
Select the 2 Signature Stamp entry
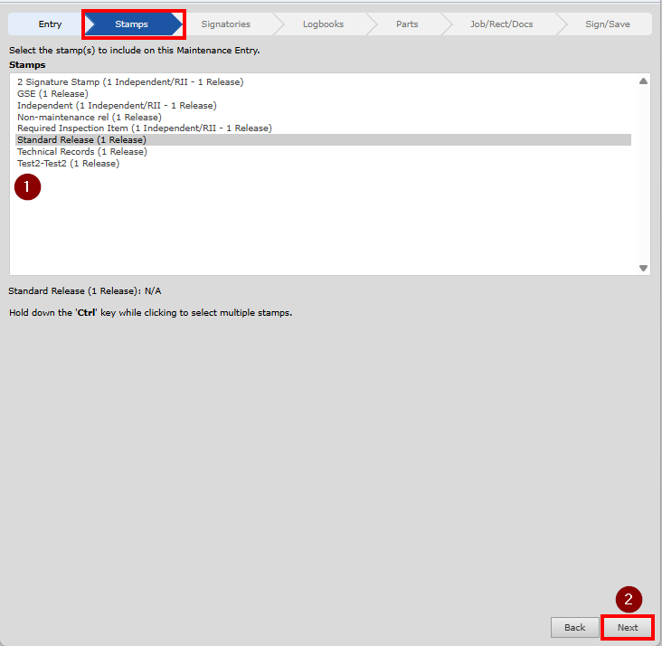130,82
